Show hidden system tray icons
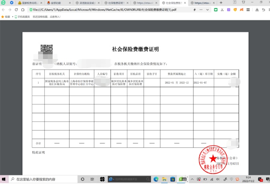The image size is (270, 184). 192,179
